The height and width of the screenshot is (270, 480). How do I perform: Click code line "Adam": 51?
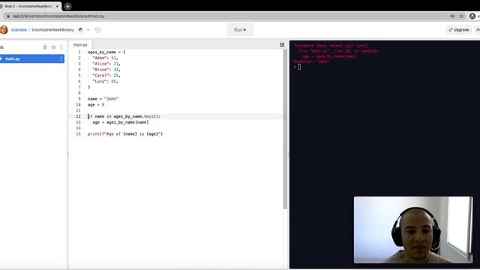point(105,58)
